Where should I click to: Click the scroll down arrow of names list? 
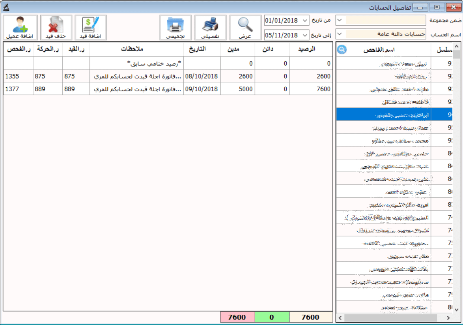(456, 309)
